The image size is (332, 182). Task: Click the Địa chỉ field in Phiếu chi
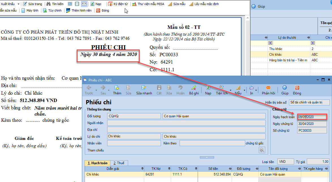click(186, 129)
